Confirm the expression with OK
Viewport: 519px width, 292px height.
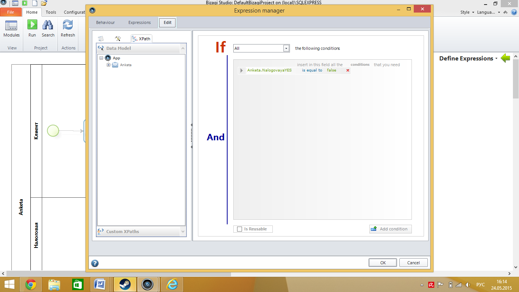click(x=383, y=263)
